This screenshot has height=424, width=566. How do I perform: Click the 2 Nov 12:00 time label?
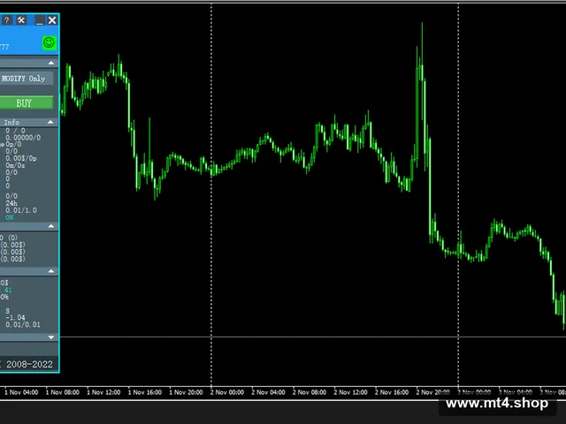click(x=350, y=392)
